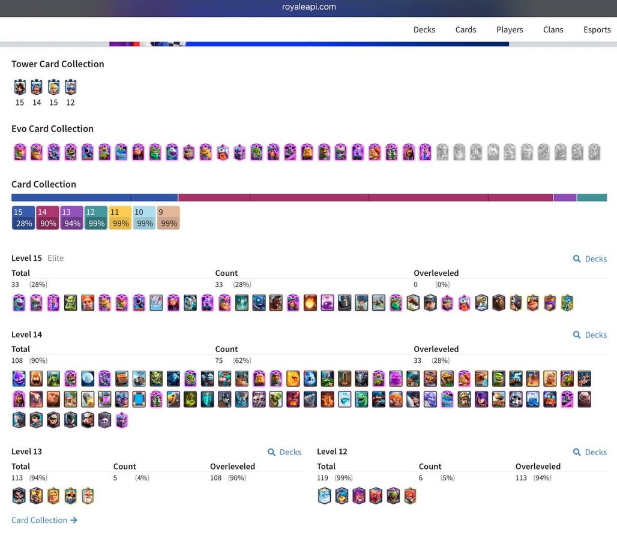Choose the Giant card under Level 14
The height and width of the screenshot is (535, 617).
[53, 399]
